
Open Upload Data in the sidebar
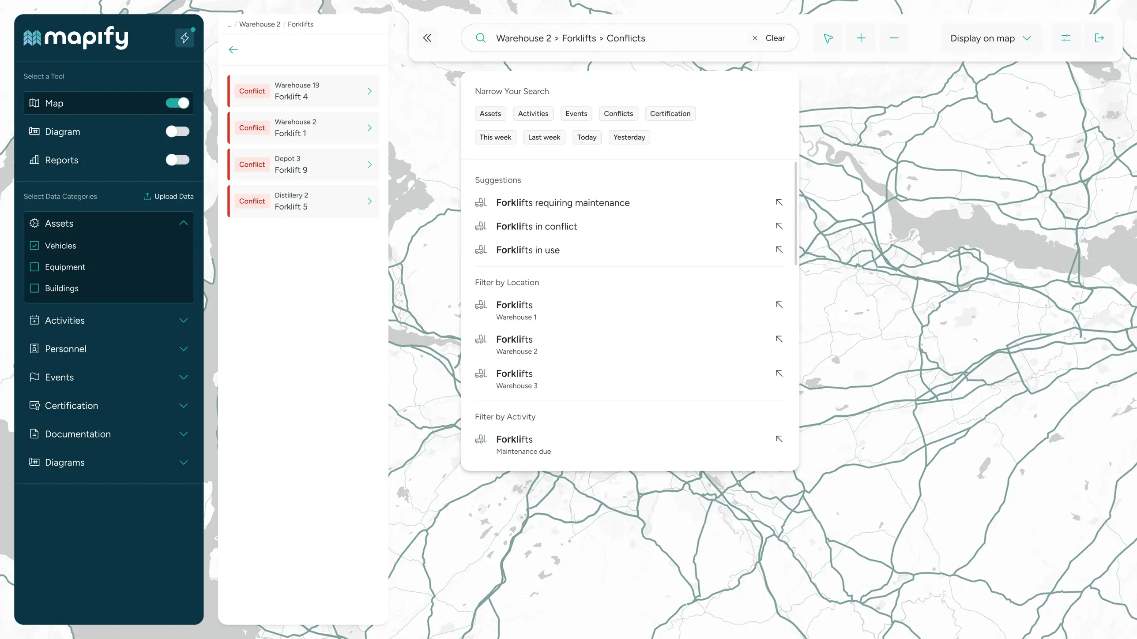coord(169,196)
